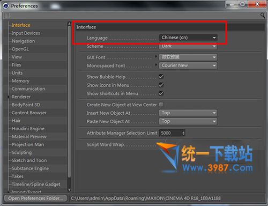Open the Insert New Object At dropdown
Screen dimensions: 268x206
(188, 113)
